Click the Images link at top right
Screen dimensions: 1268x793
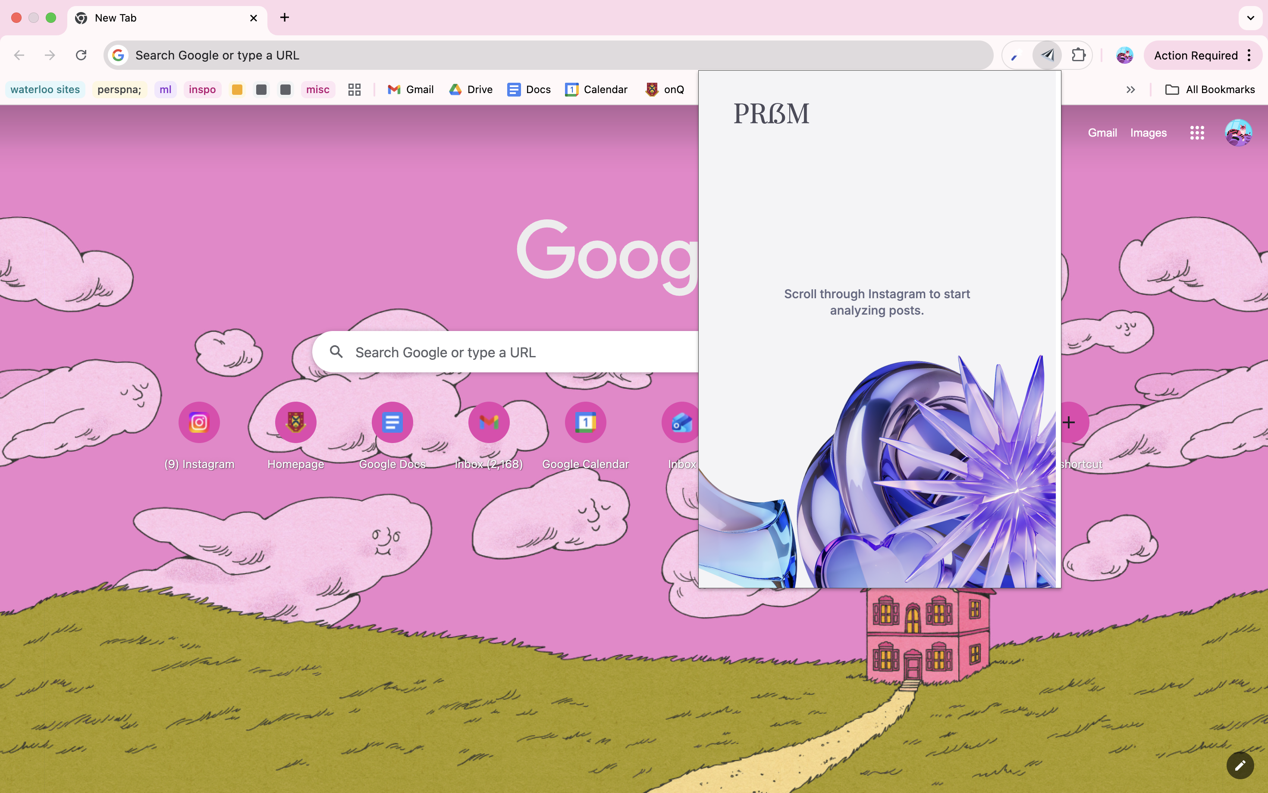pyautogui.click(x=1148, y=133)
